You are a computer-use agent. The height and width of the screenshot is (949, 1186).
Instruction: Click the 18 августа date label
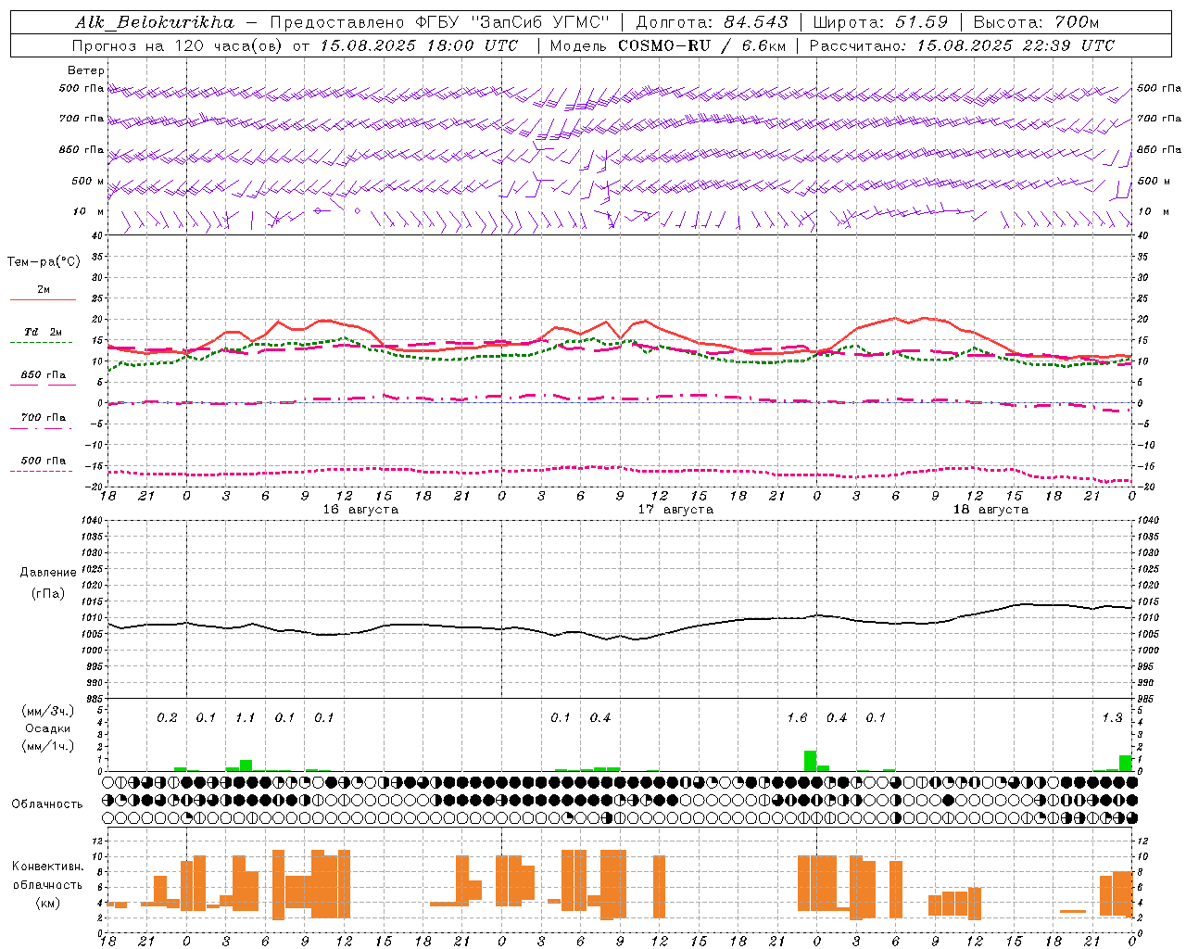coord(990,510)
